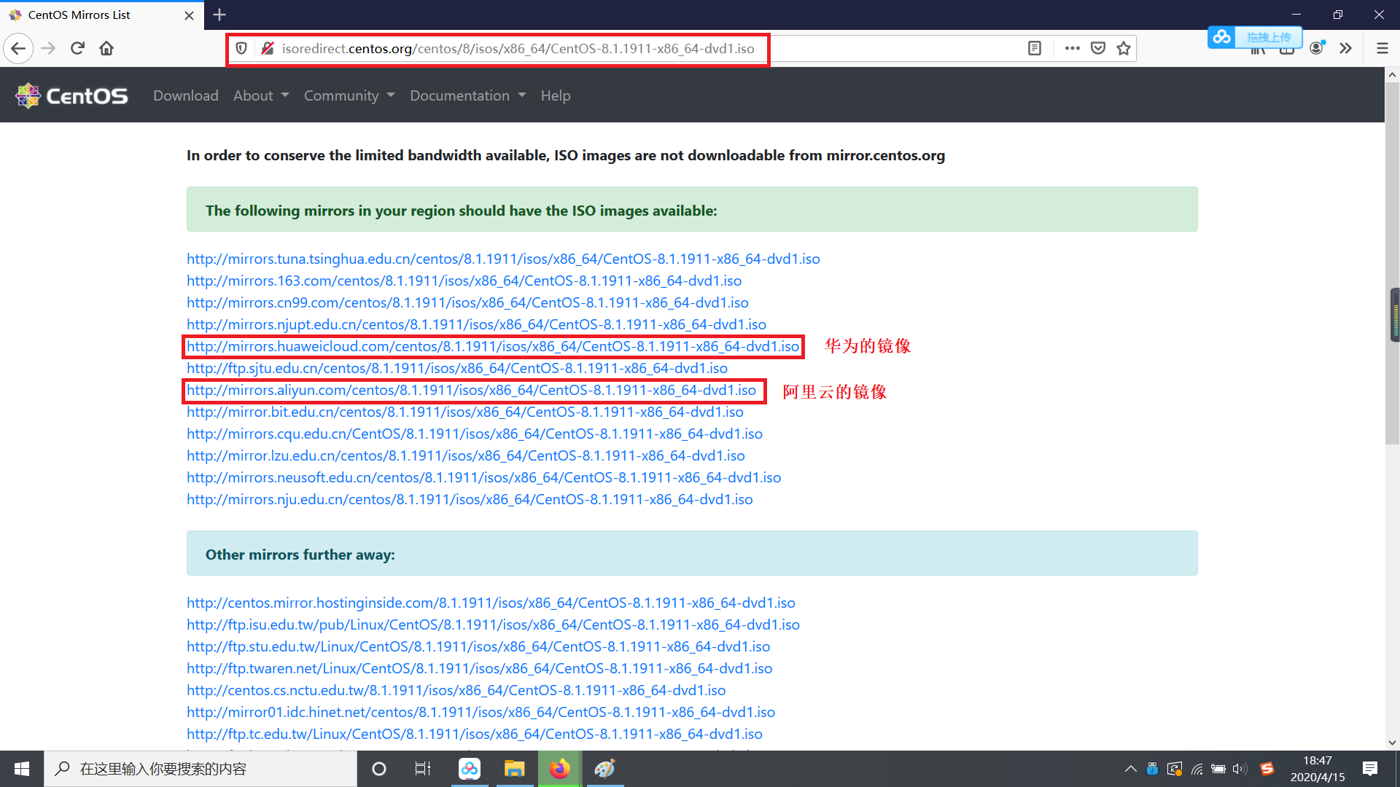Open the mirrors.aliyun.com ISO link
1400x787 pixels.
pyautogui.click(x=471, y=390)
